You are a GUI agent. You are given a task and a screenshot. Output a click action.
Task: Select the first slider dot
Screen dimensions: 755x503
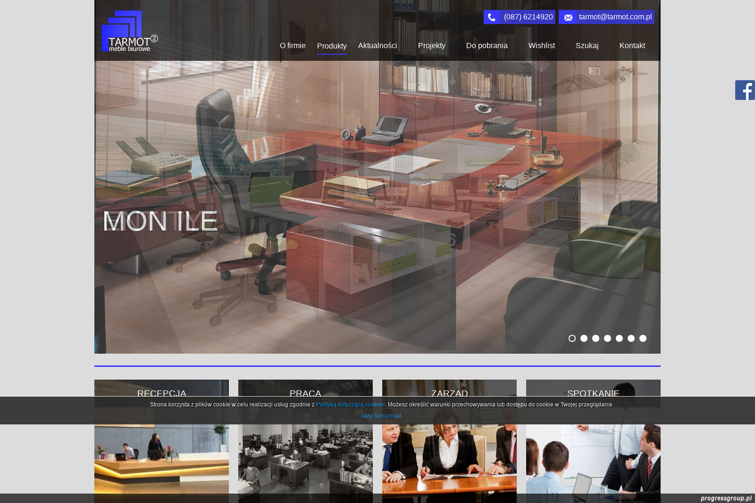pos(572,338)
